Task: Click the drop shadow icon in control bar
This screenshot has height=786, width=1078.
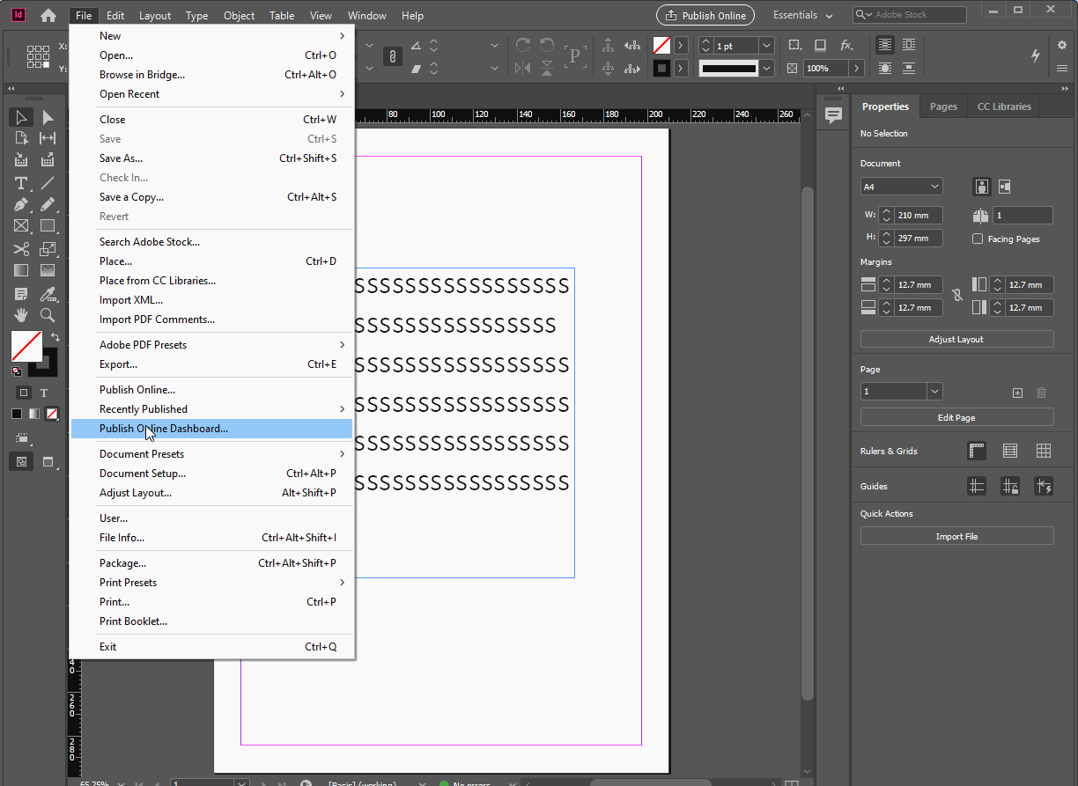Action: click(820, 45)
